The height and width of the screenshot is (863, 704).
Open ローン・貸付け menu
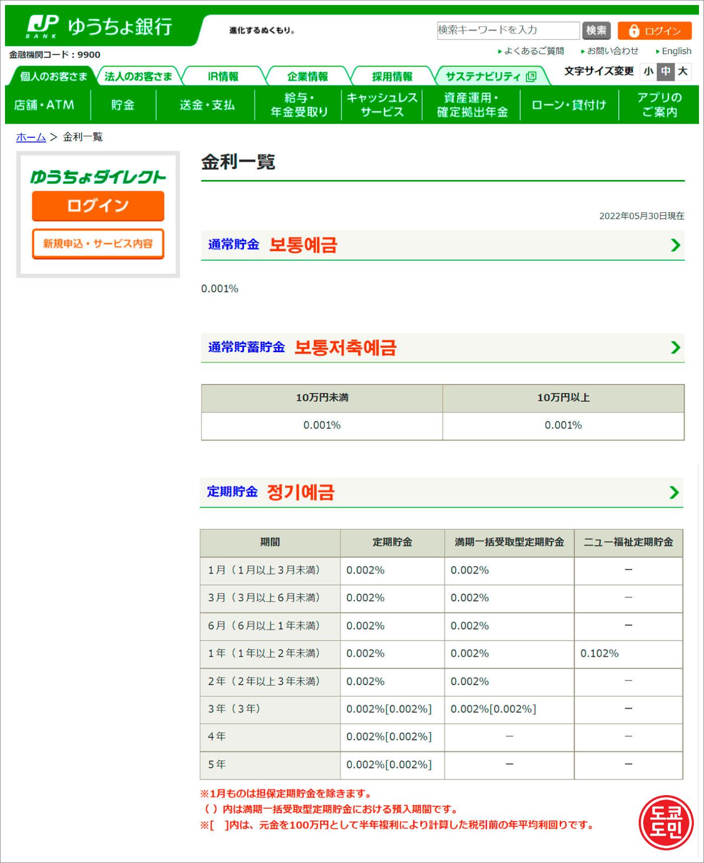569,105
